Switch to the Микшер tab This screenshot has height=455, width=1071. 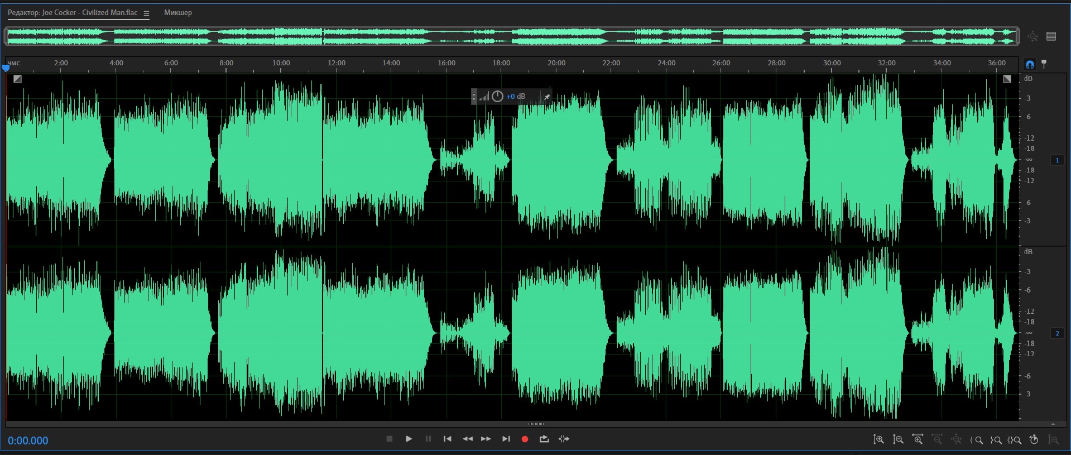pos(178,12)
